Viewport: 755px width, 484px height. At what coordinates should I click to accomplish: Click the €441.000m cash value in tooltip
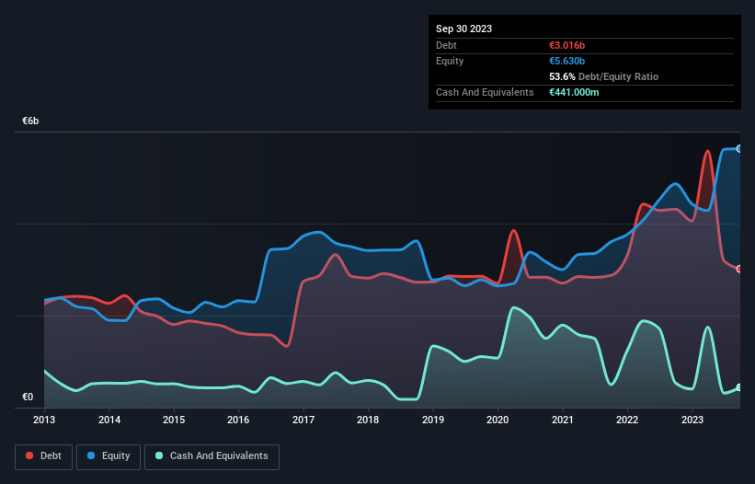pyautogui.click(x=574, y=92)
